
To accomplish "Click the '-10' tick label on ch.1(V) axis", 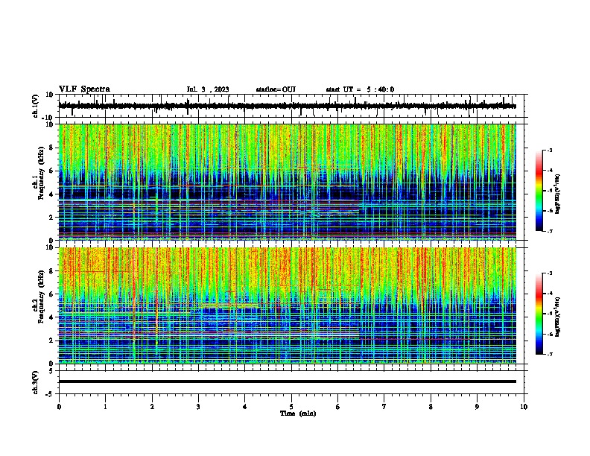I will point(48,118).
